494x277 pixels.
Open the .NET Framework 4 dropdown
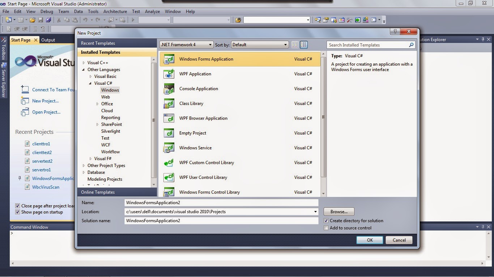point(210,44)
